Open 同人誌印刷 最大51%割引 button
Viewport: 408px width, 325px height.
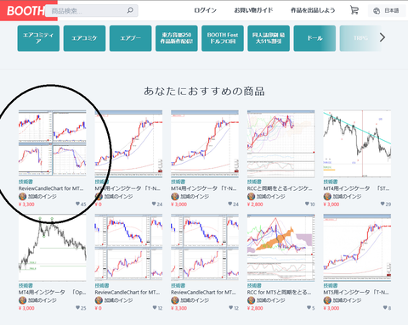click(269, 38)
